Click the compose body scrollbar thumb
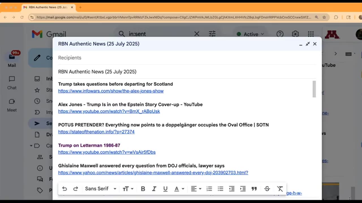 point(314,89)
